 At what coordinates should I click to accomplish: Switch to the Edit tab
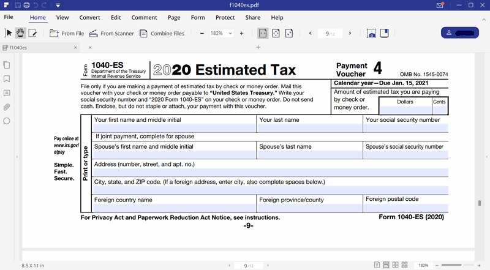(x=116, y=18)
